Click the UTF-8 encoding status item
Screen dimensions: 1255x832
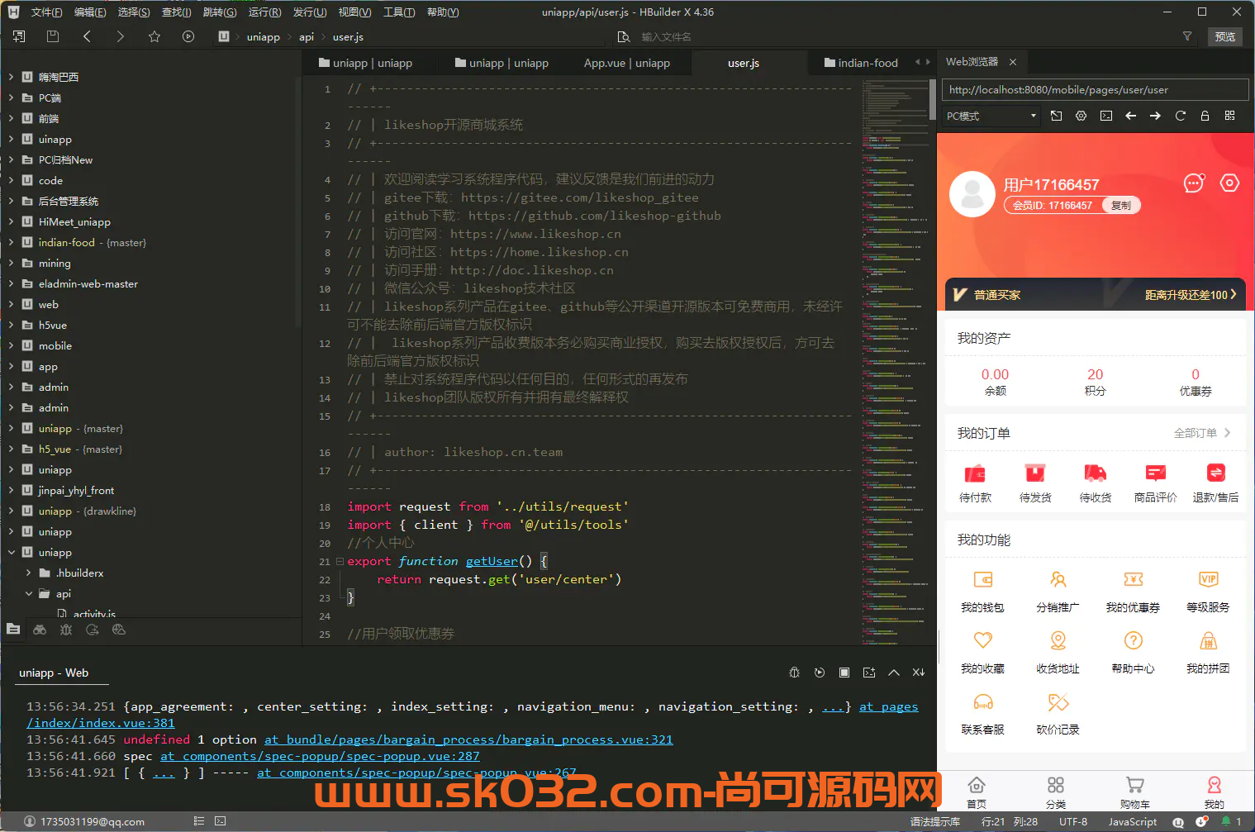(1073, 821)
